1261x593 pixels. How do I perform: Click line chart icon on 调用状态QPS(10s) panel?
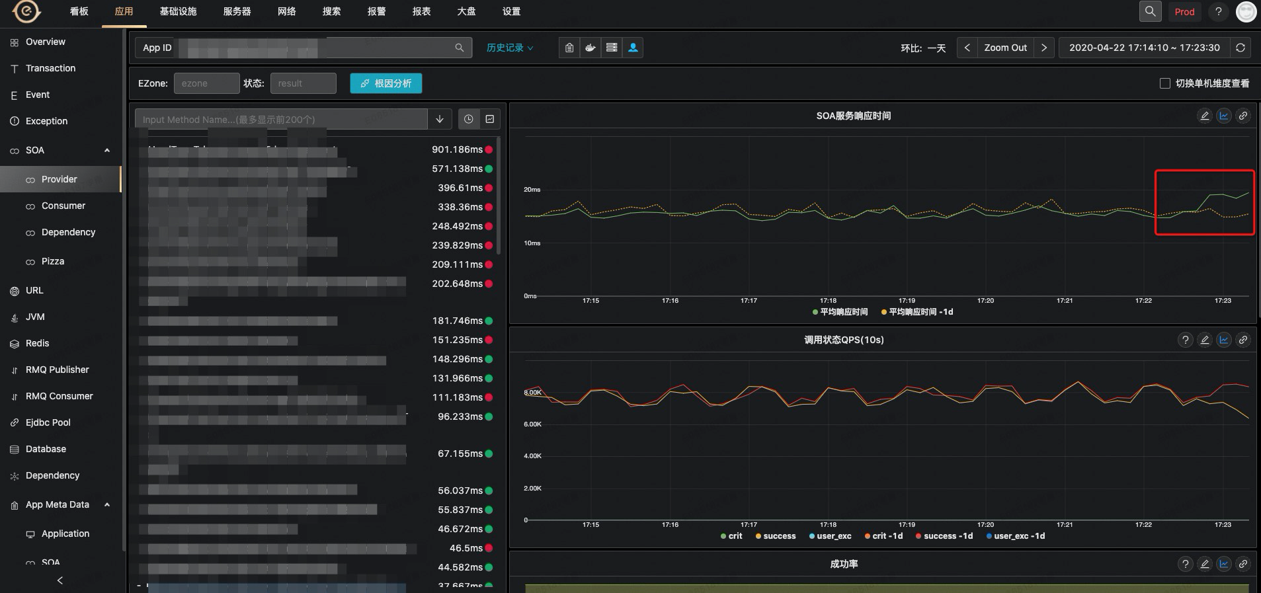coord(1224,340)
